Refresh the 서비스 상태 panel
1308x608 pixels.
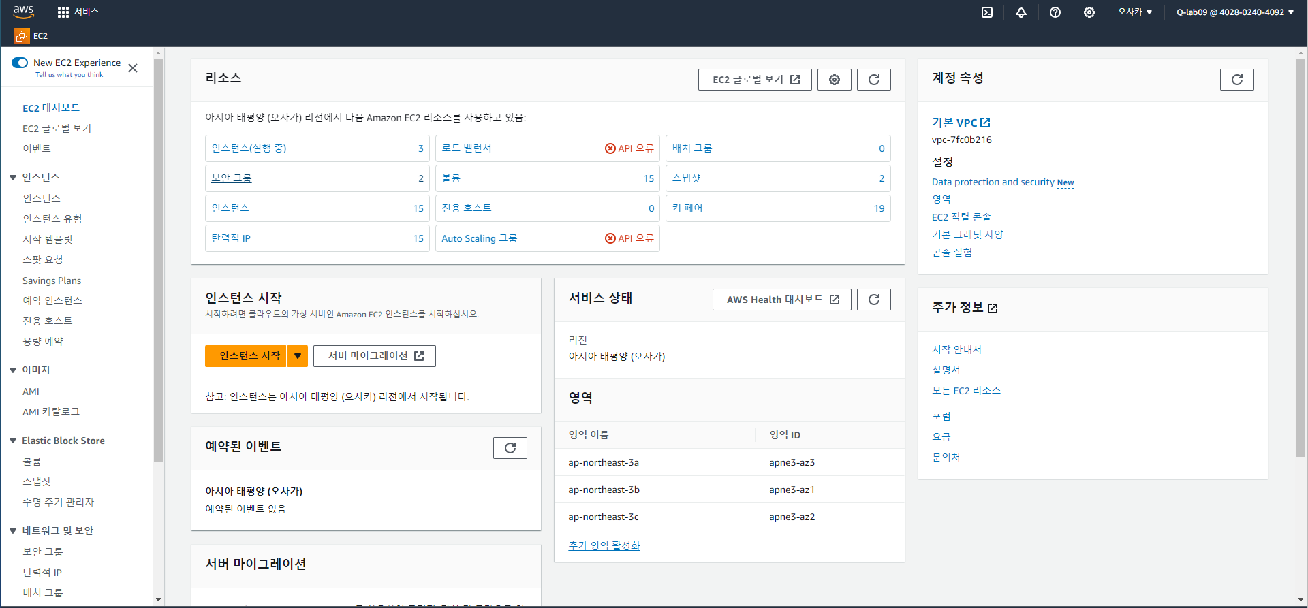pyautogui.click(x=873, y=300)
